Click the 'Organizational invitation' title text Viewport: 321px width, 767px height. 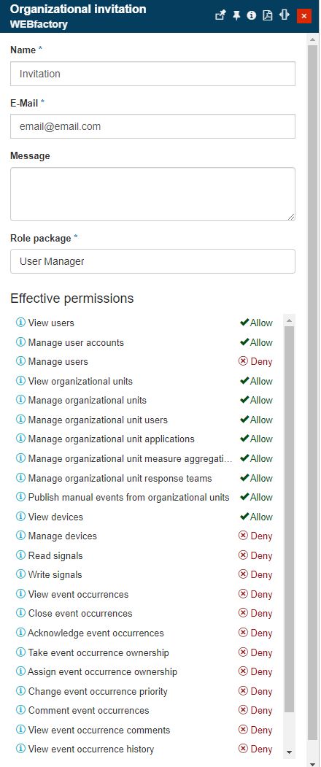point(78,9)
